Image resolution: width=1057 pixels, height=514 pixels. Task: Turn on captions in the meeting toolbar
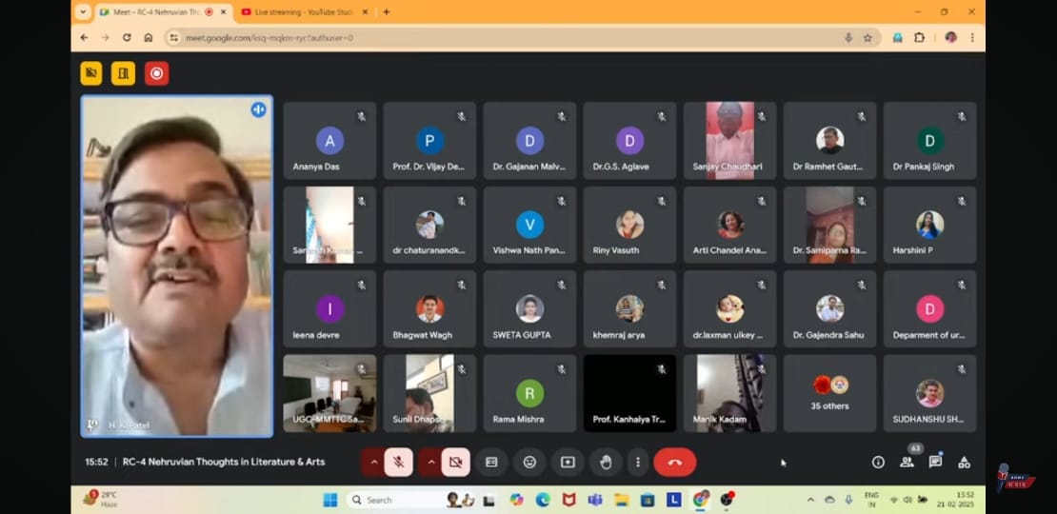tap(491, 462)
